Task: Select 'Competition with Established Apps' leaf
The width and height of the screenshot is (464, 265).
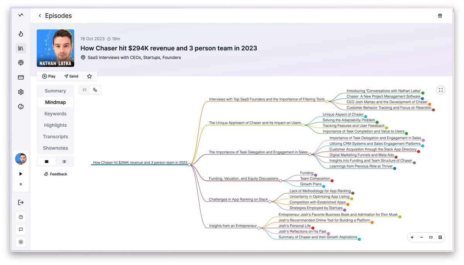Action: [317, 202]
